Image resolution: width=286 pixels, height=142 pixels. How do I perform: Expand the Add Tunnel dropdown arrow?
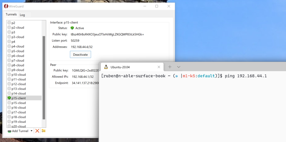coord(32,131)
